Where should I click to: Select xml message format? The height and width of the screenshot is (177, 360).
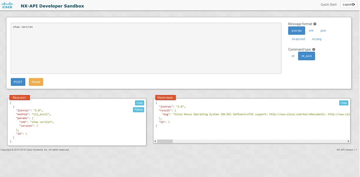[x=311, y=30]
